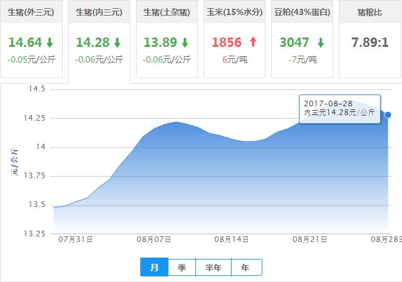Open the 豆粕(43%蛋白) price tab

302,39
